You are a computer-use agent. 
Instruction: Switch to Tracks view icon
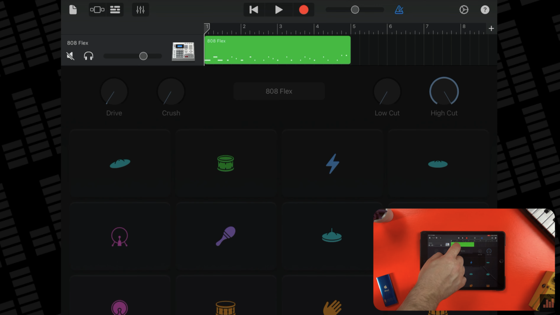click(x=115, y=10)
